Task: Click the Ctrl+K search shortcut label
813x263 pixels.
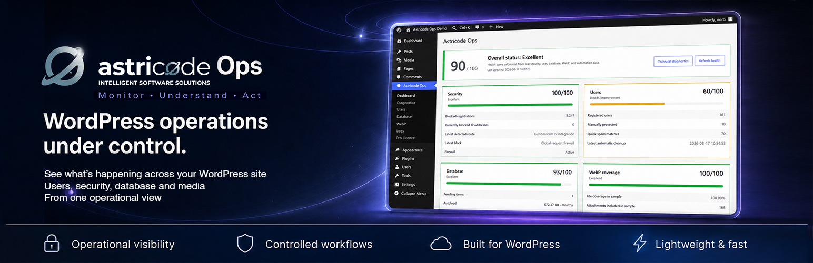Action: (x=464, y=27)
